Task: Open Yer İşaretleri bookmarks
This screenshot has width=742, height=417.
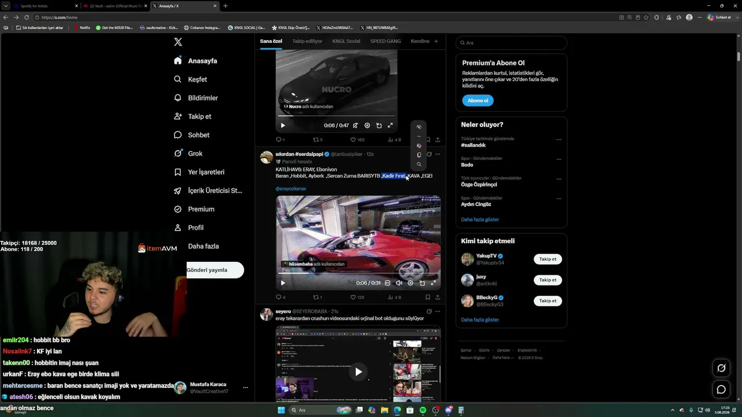Action: pyautogui.click(x=199, y=172)
